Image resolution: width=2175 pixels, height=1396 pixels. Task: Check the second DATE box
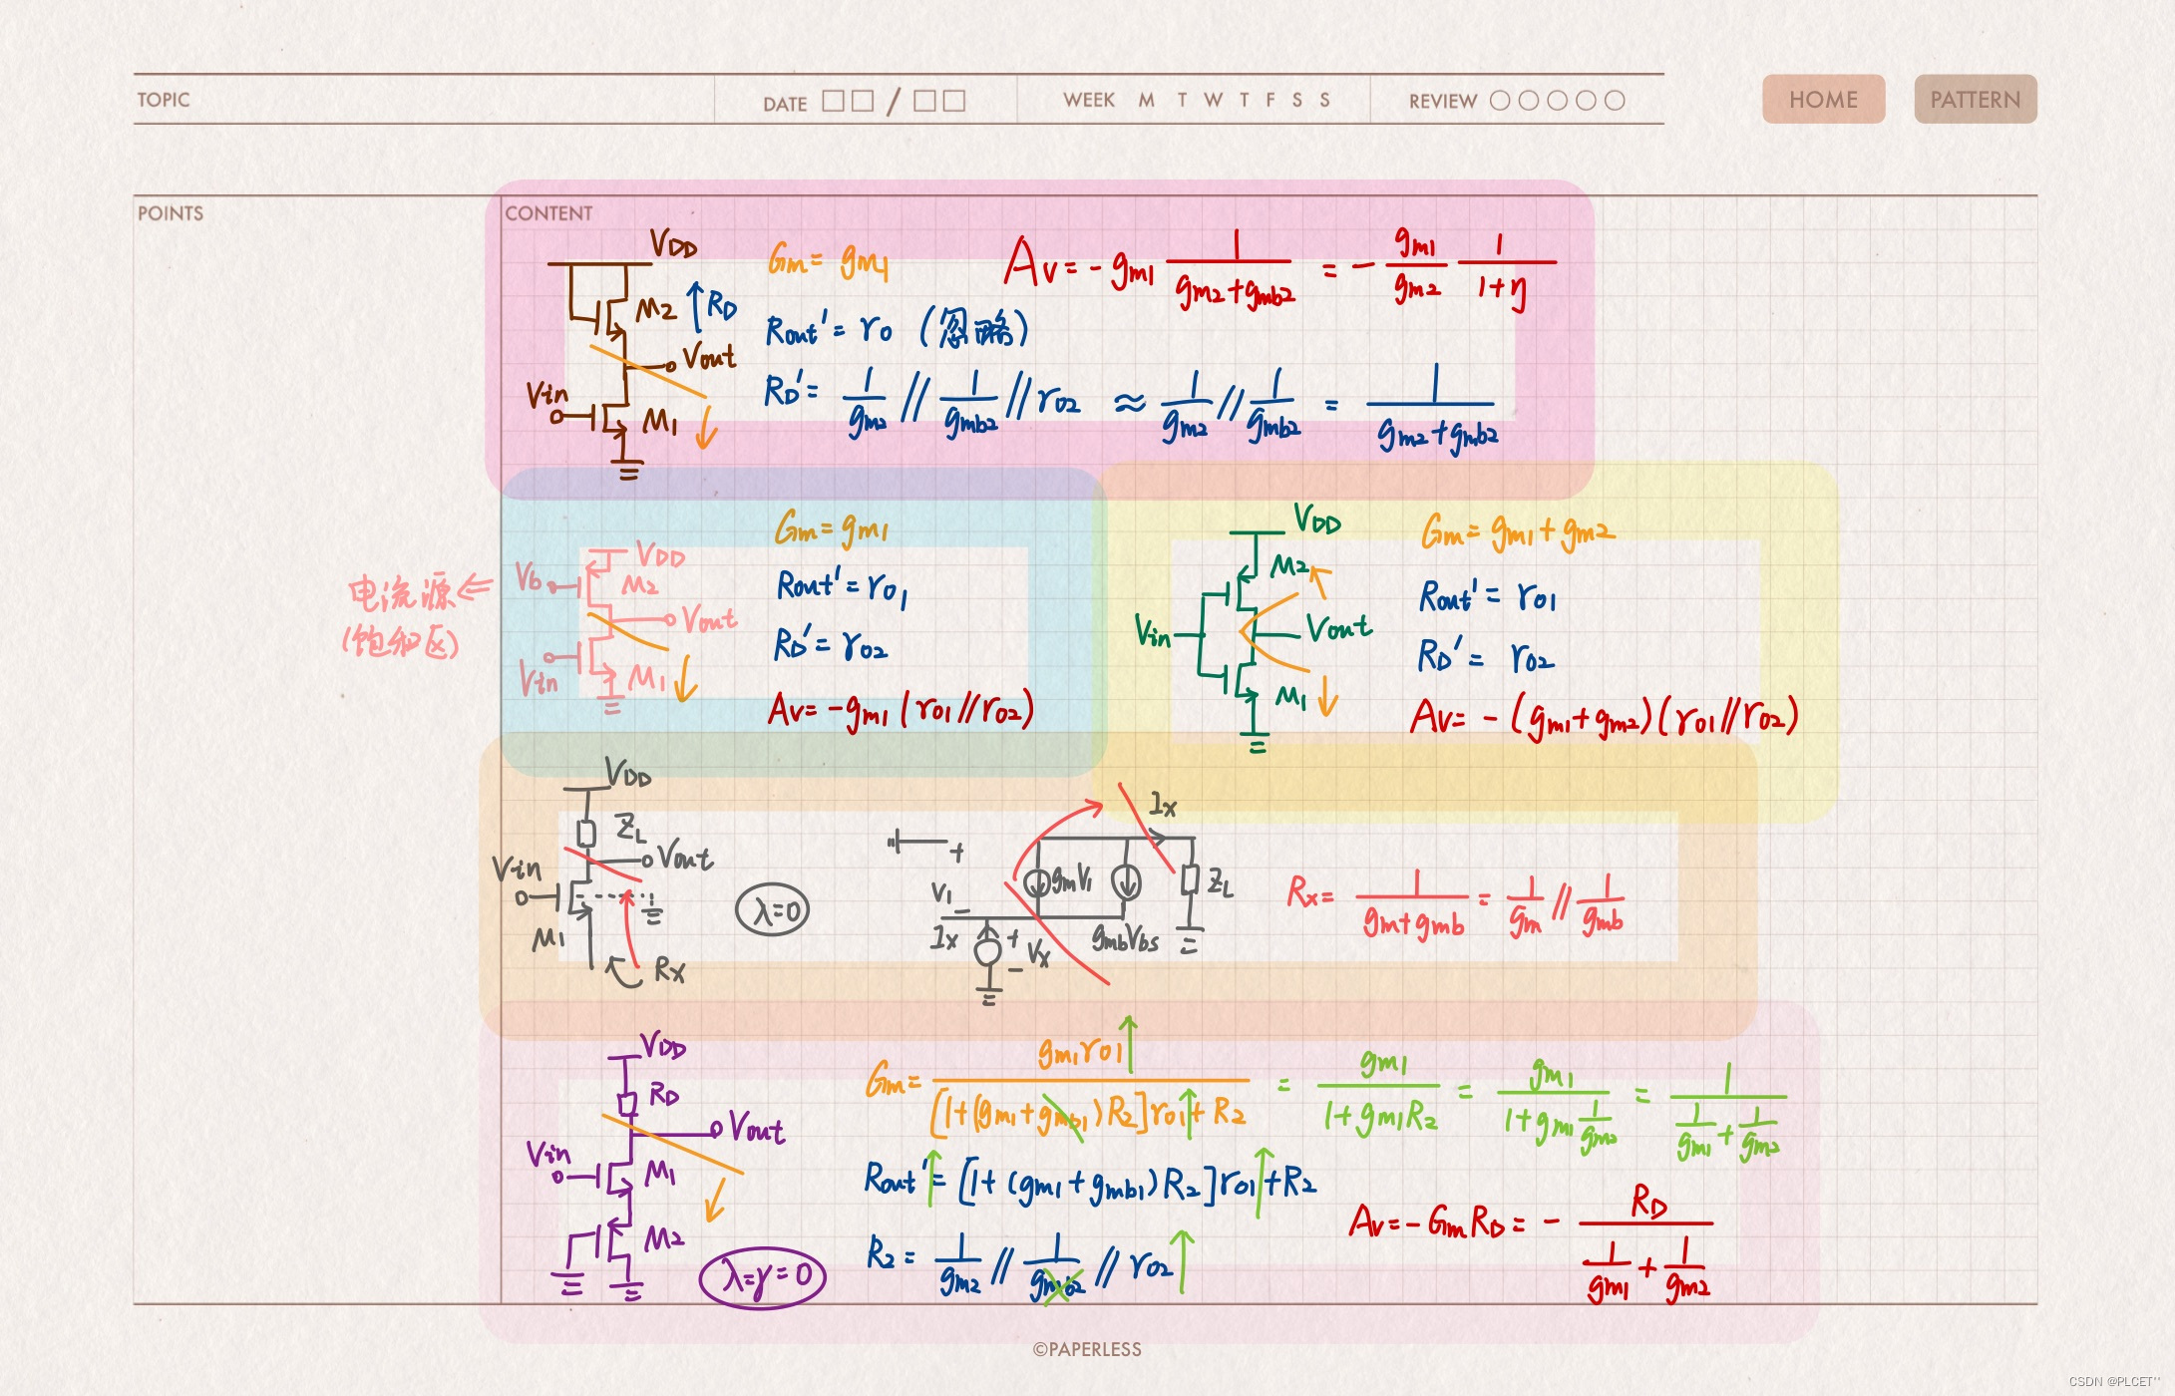[863, 101]
